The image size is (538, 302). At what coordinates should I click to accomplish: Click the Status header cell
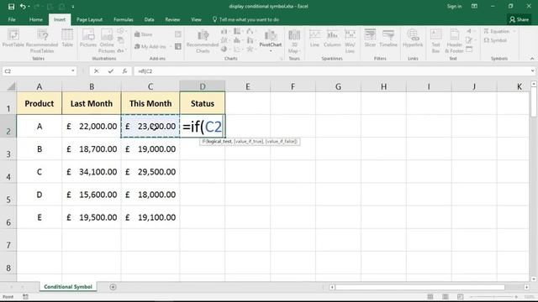(x=203, y=103)
